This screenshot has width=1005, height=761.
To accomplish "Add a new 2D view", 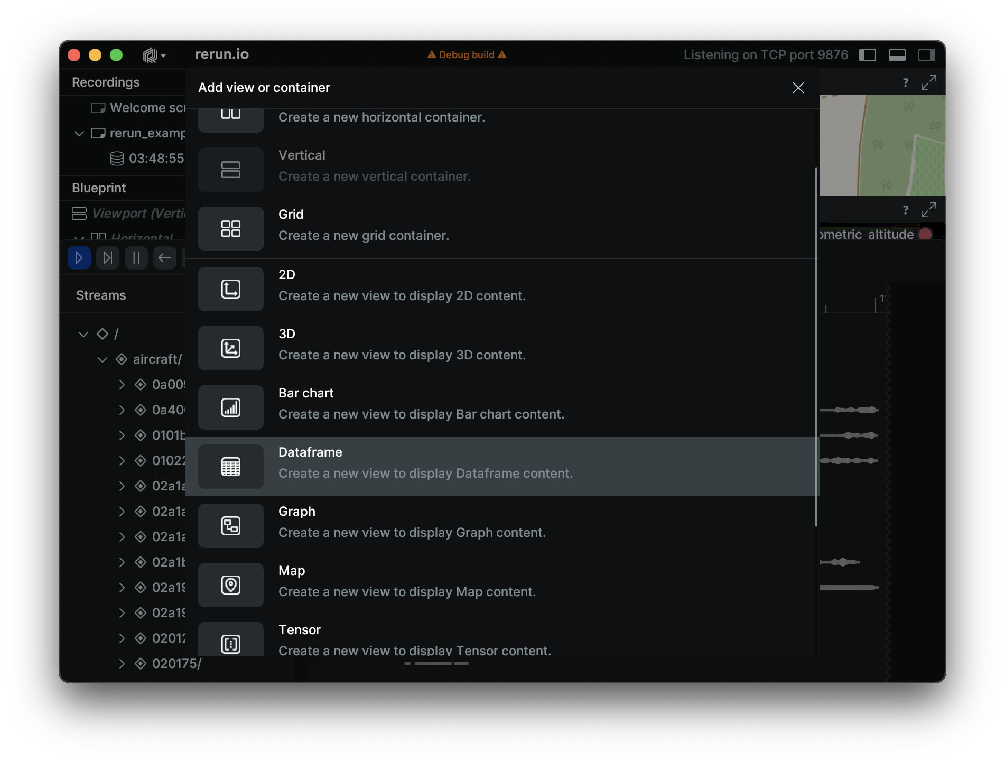I will [x=502, y=289].
